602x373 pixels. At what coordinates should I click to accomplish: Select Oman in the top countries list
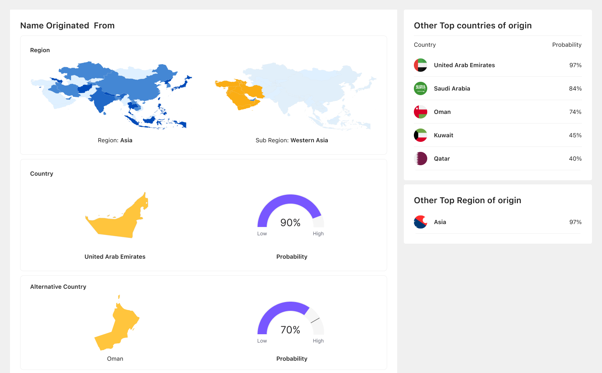click(442, 112)
